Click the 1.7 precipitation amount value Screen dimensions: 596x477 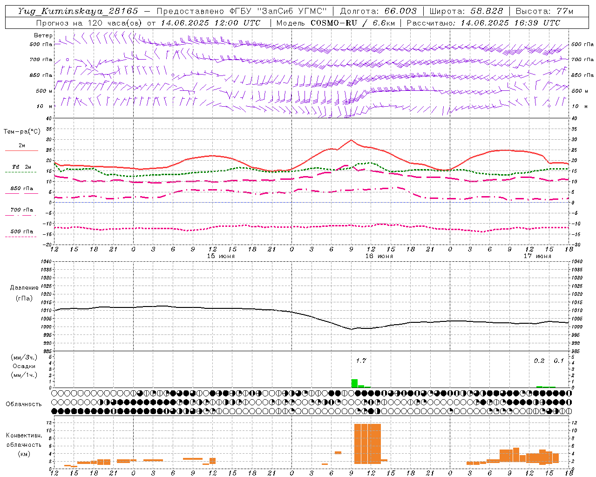coord(361,361)
